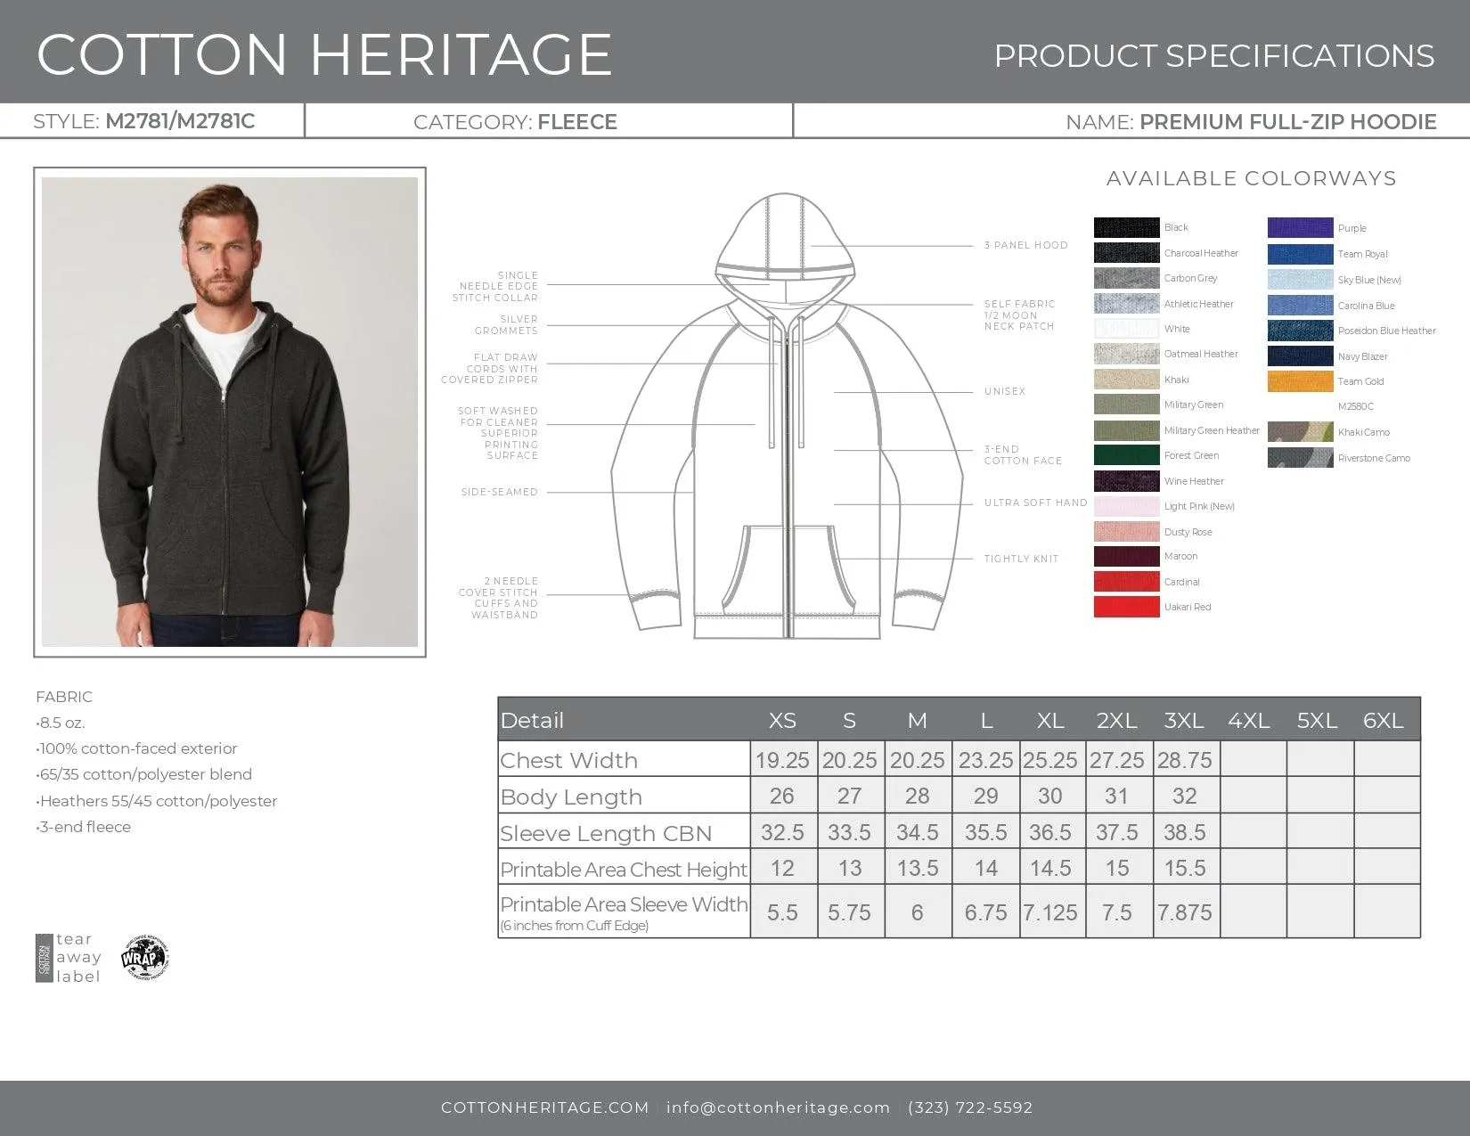Choose the Athletic Heather swatch

[x=1126, y=303]
